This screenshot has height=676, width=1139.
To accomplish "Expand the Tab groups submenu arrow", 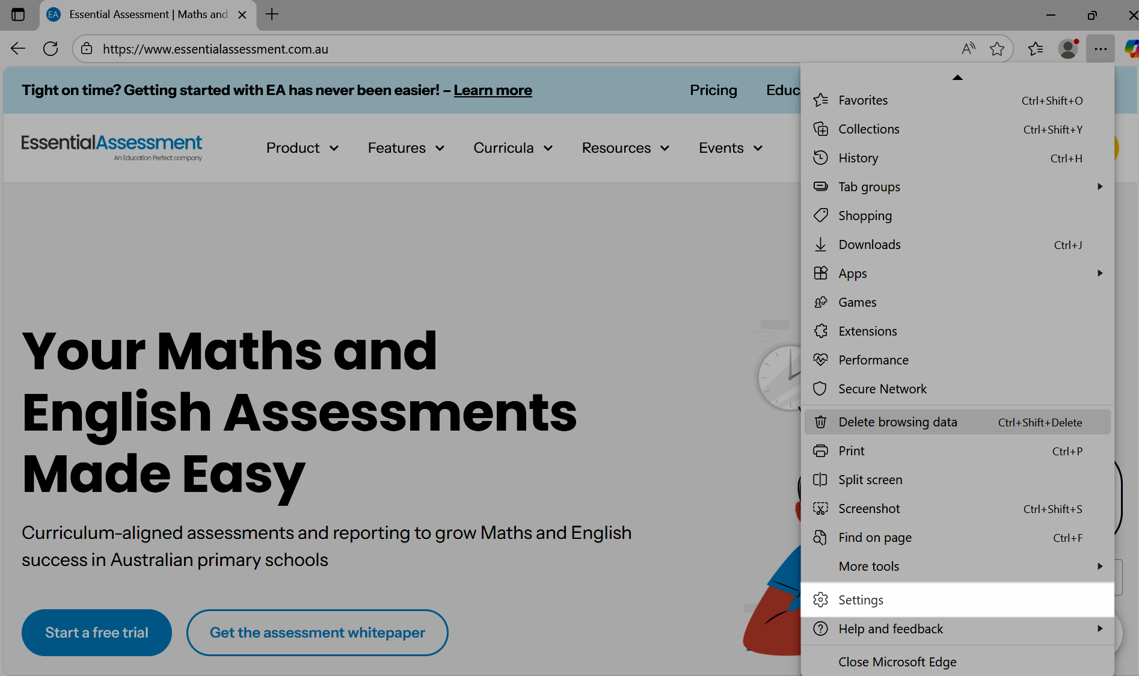I will 1100,187.
